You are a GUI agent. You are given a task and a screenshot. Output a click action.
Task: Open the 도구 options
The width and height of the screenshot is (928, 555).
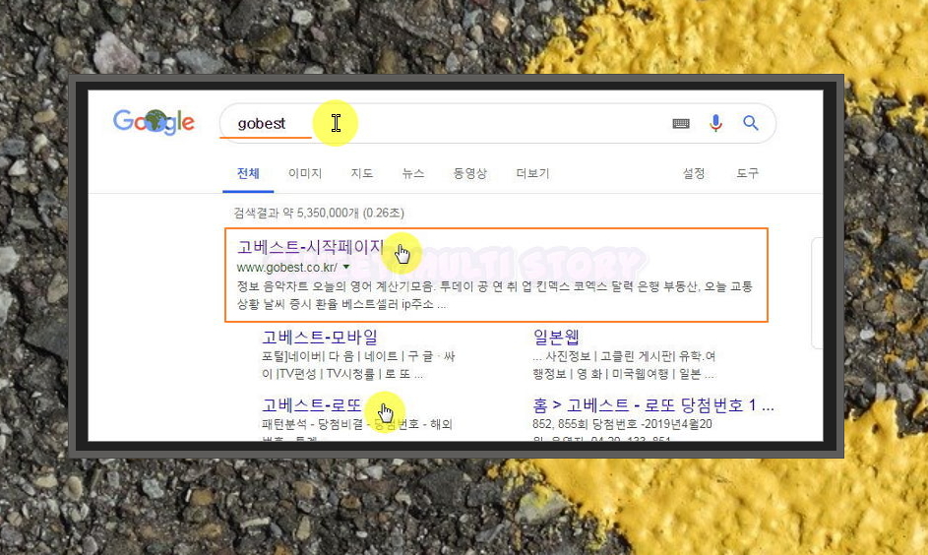point(747,173)
